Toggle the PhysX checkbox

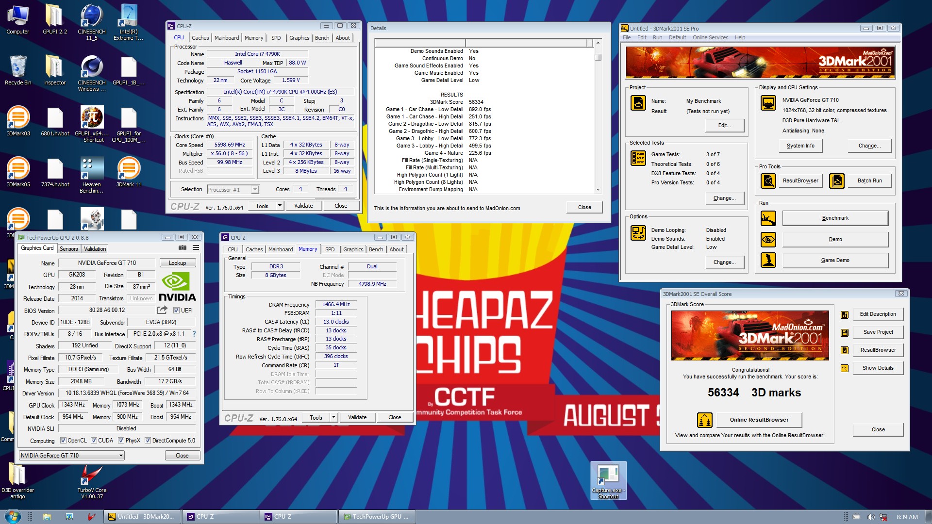(121, 441)
